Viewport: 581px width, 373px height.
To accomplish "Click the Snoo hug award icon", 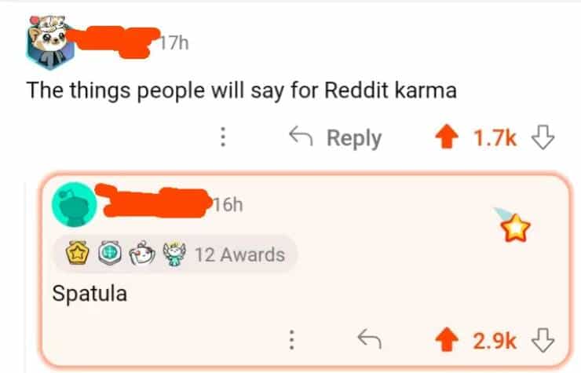I will coord(141,253).
